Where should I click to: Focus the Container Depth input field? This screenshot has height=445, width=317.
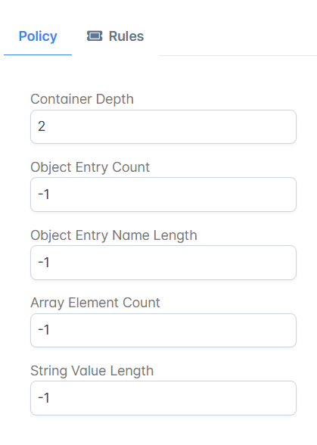163,126
